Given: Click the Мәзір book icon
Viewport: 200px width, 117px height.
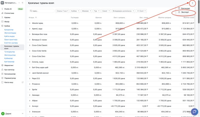Looking at the screenshot, I should 2,22.
